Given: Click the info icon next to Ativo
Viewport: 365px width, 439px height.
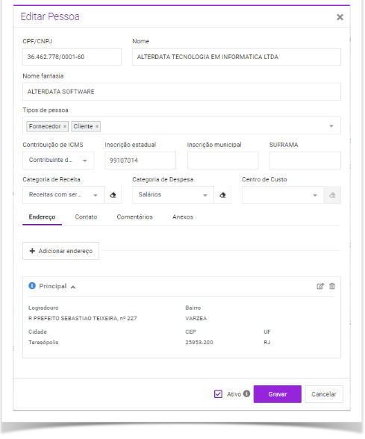Looking at the screenshot, I should tap(246, 393).
